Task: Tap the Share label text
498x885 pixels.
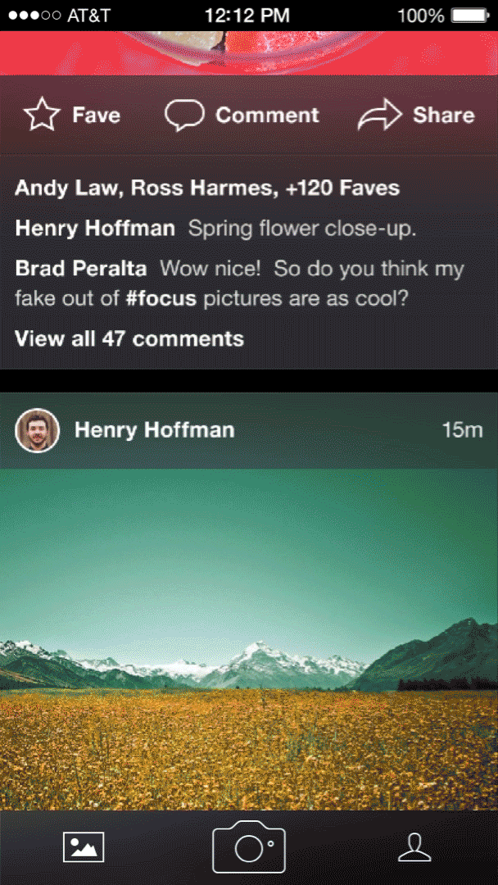Action: pos(444,116)
